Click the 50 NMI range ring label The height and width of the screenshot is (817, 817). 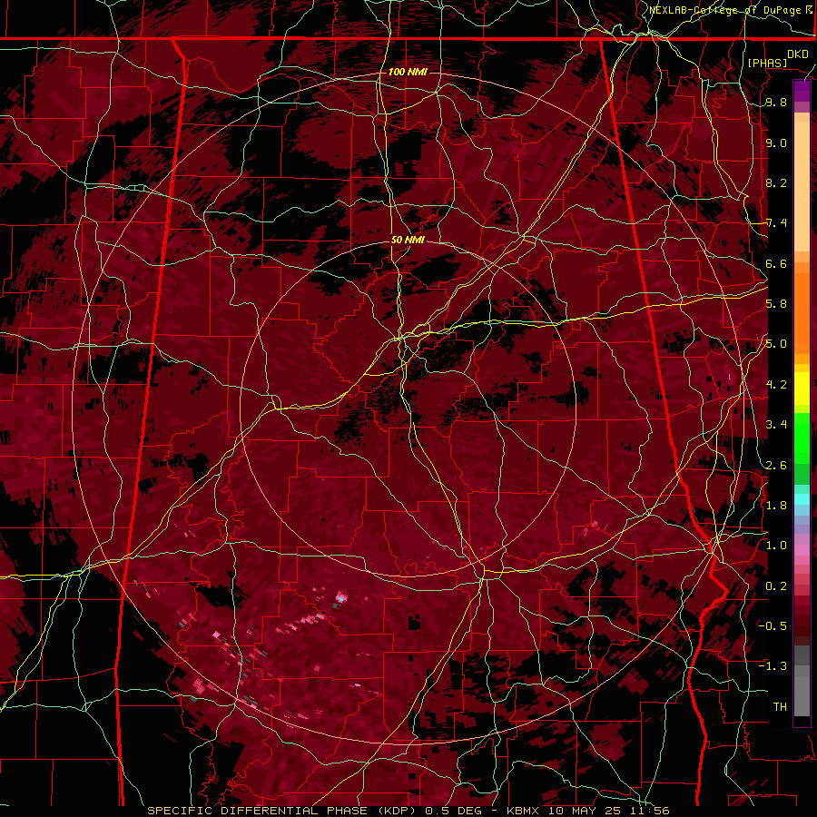tap(408, 240)
